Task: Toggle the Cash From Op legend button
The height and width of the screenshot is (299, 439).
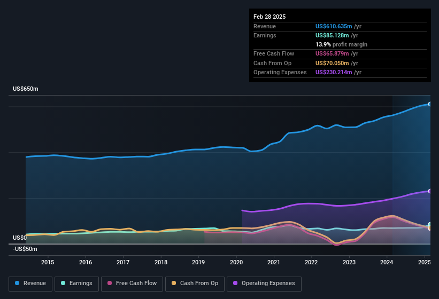Action: coord(195,284)
